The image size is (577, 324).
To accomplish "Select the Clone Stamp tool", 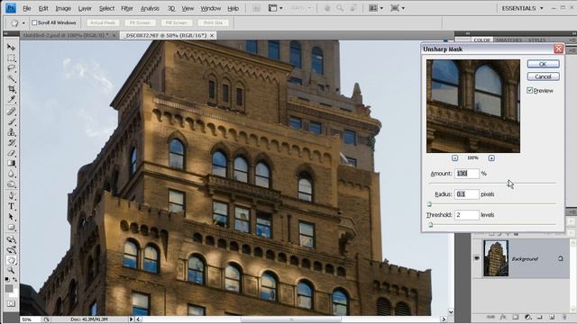I will [11, 132].
